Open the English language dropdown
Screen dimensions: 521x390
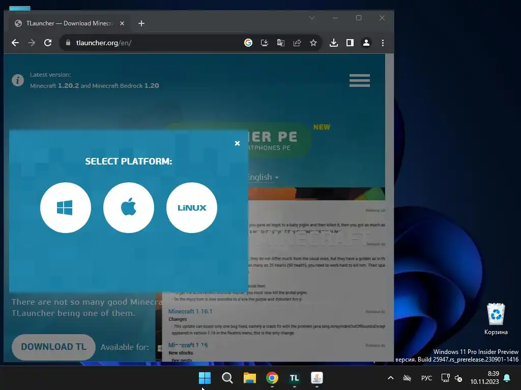point(263,177)
